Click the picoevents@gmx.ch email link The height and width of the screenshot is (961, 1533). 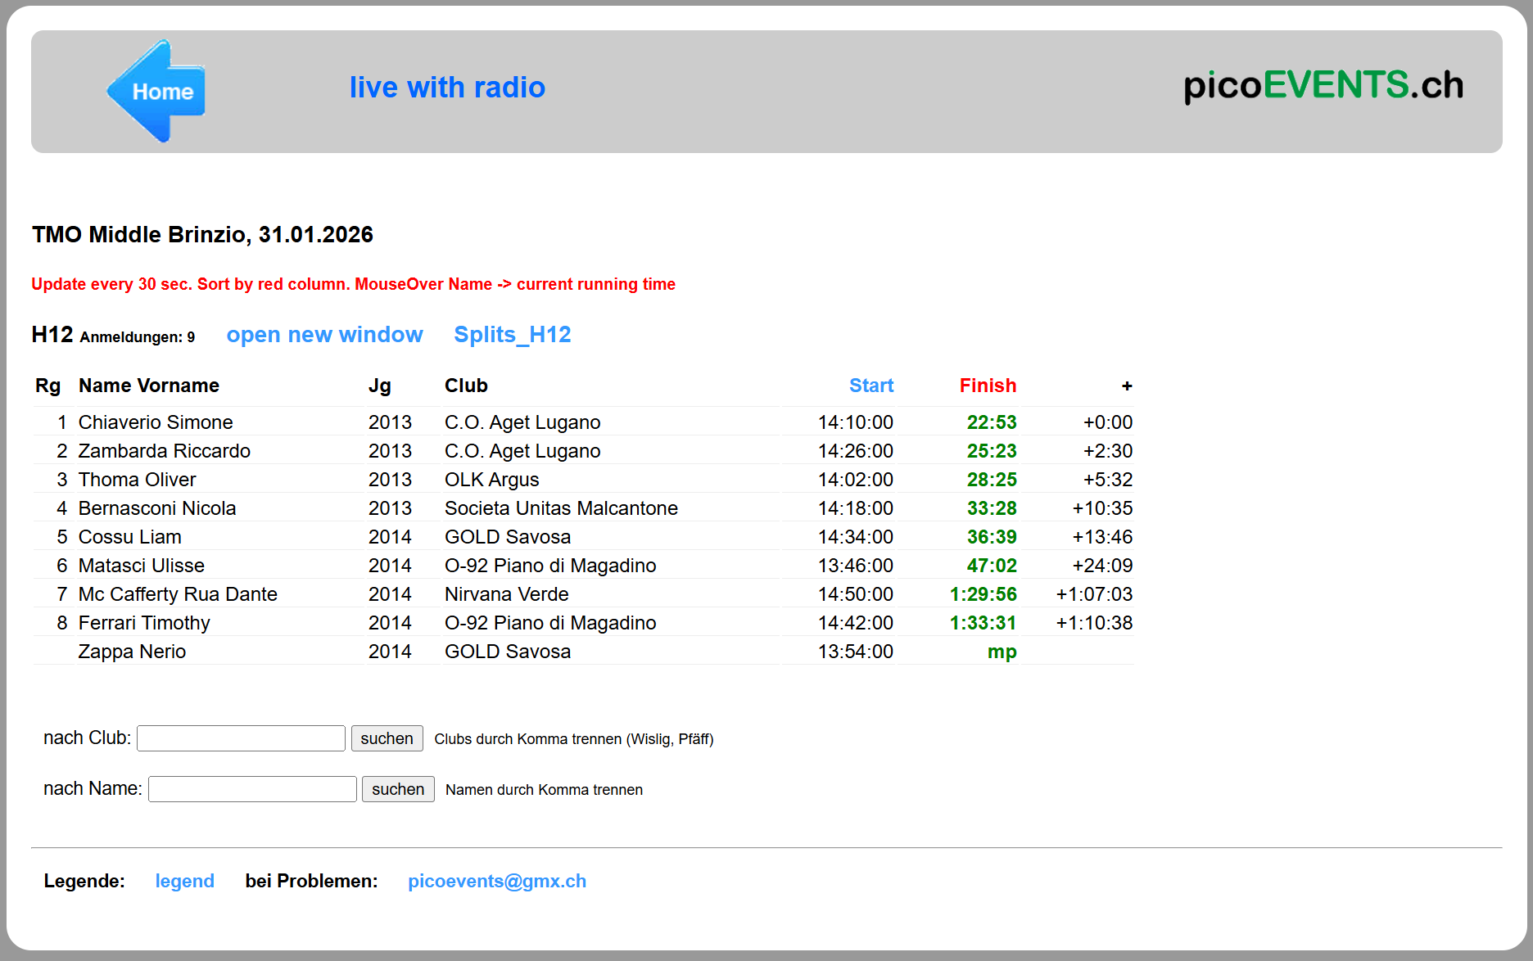click(x=496, y=881)
